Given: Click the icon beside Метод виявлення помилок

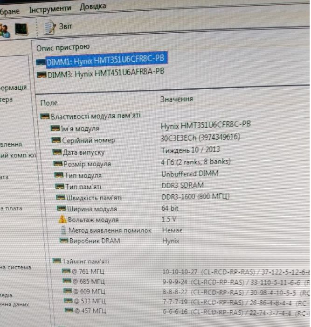Looking at the screenshot, I should pos(63,230).
